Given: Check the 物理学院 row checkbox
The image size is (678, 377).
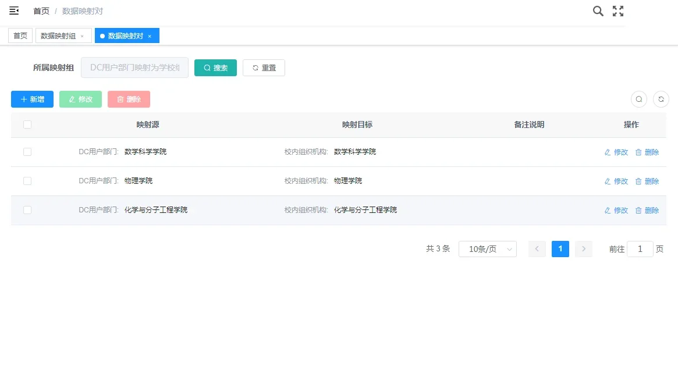Looking at the screenshot, I should 27,181.
